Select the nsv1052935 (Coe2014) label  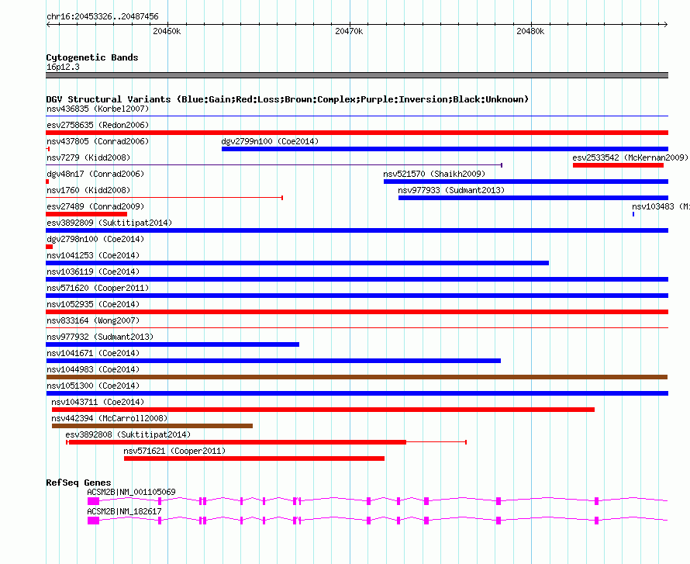93,304
